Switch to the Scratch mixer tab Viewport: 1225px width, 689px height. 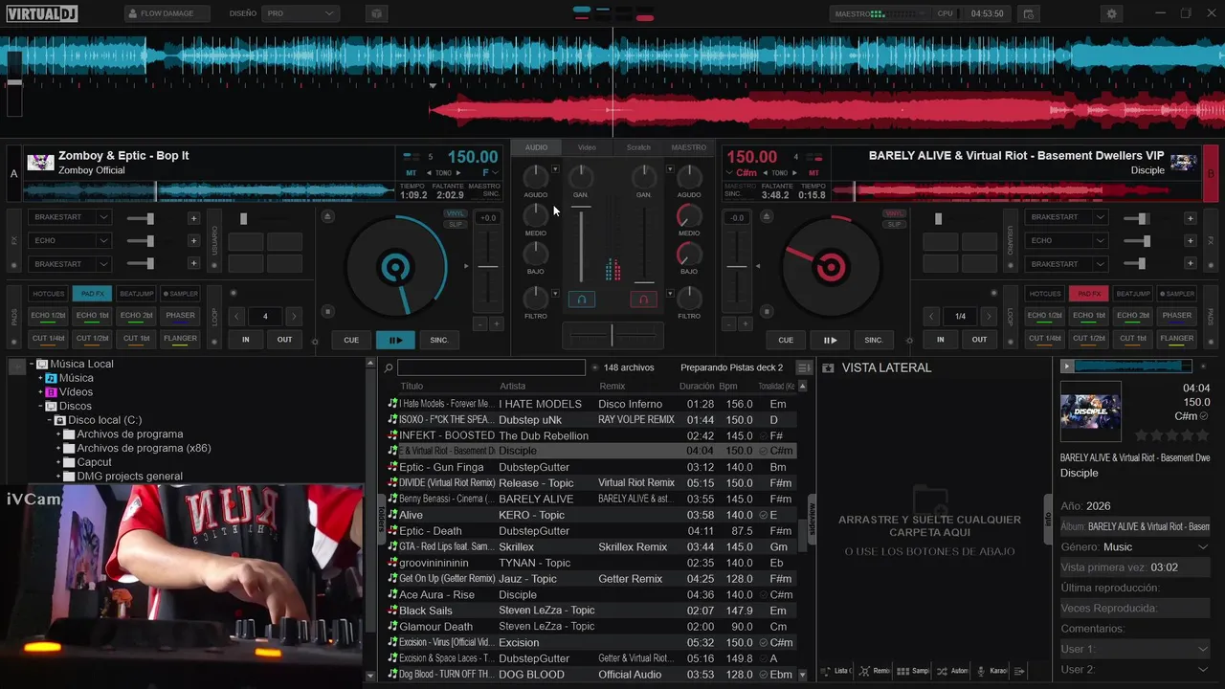tap(638, 147)
